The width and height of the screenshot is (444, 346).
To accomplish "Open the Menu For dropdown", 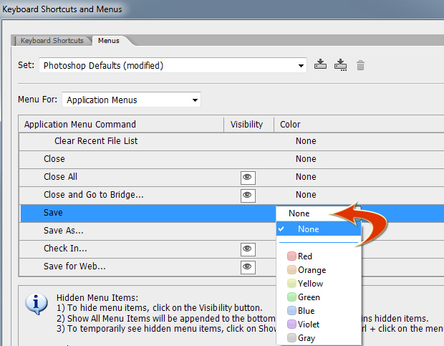I will (131, 100).
